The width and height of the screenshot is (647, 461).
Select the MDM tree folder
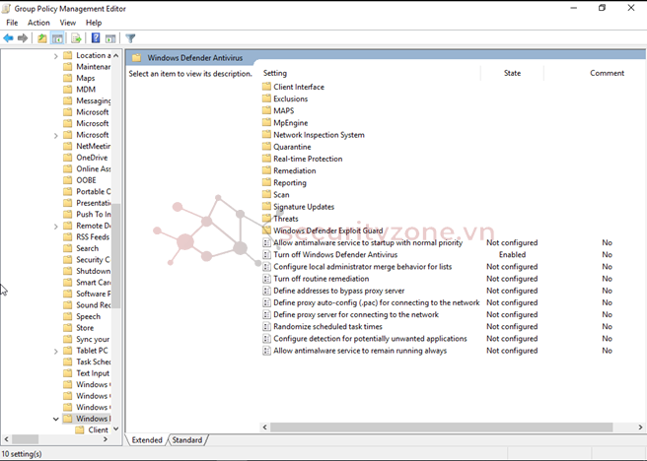pos(86,90)
